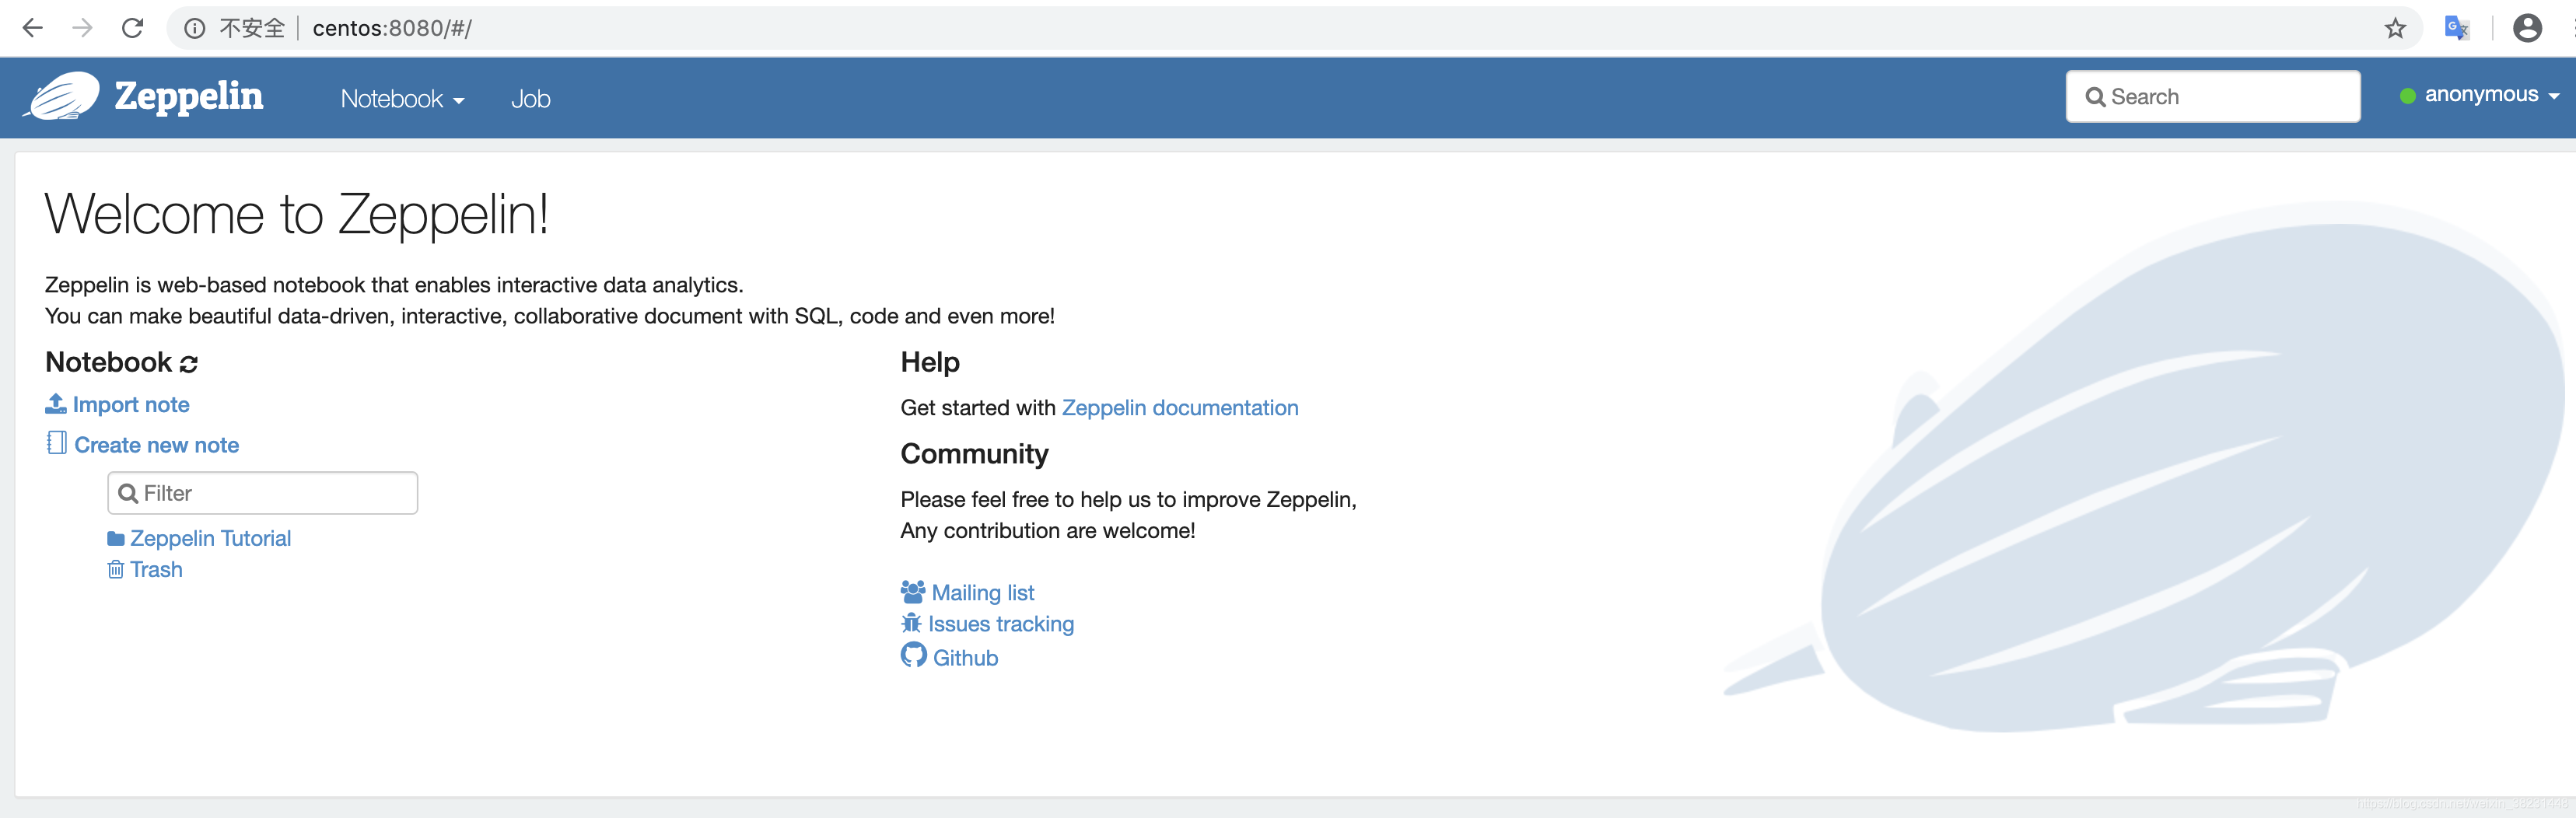Click the browser forward arrow
Viewport: 2576px width, 818px height.
tap(82, 28)
